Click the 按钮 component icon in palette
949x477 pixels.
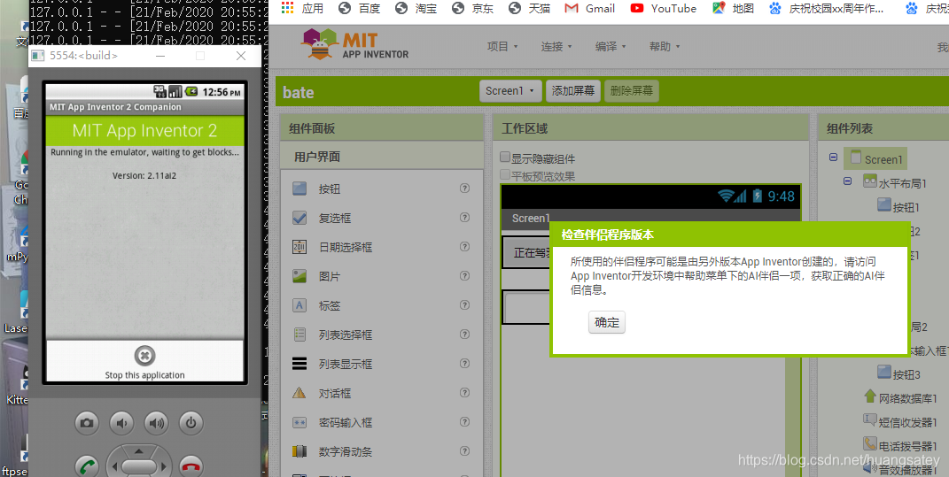[x=299, y=188]
